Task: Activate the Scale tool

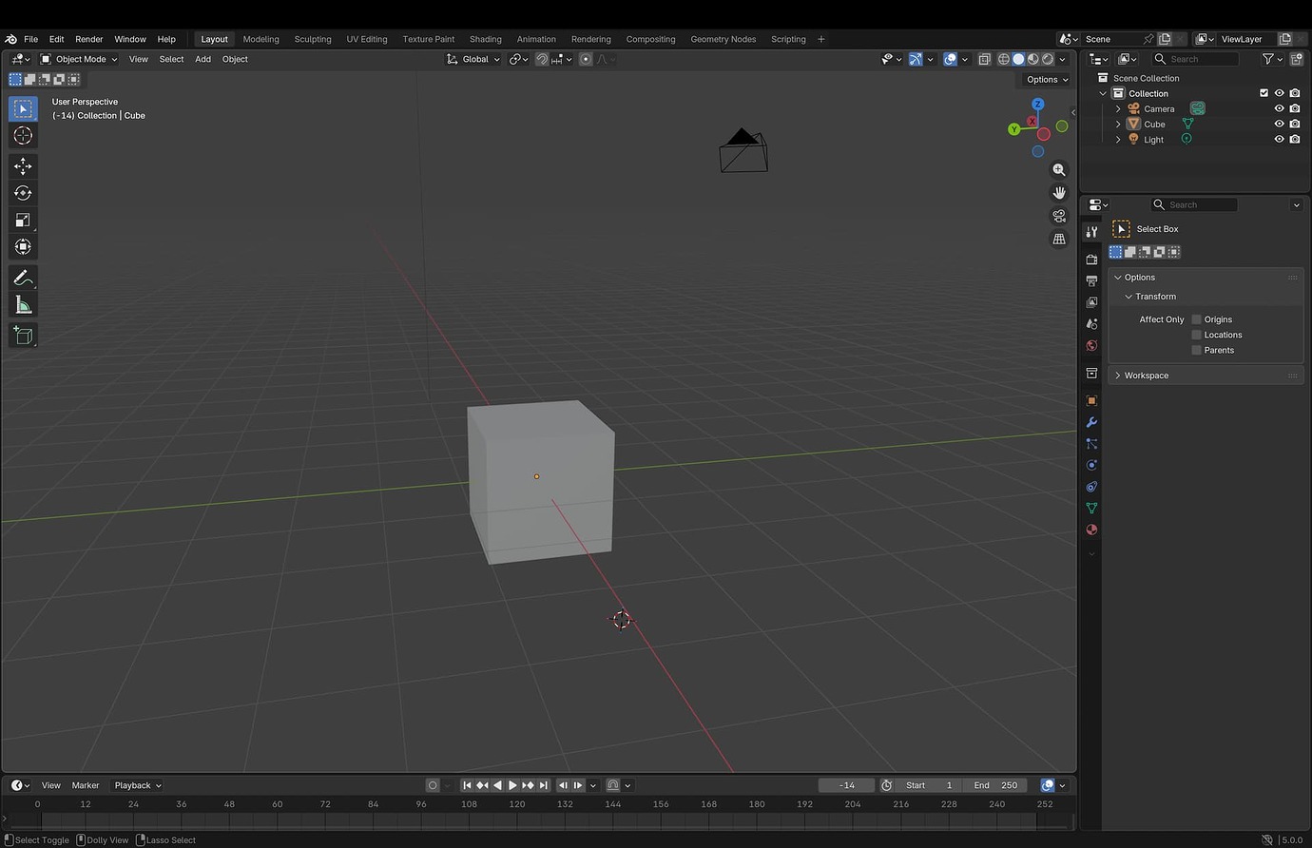Action: click(x=23, y=220)
